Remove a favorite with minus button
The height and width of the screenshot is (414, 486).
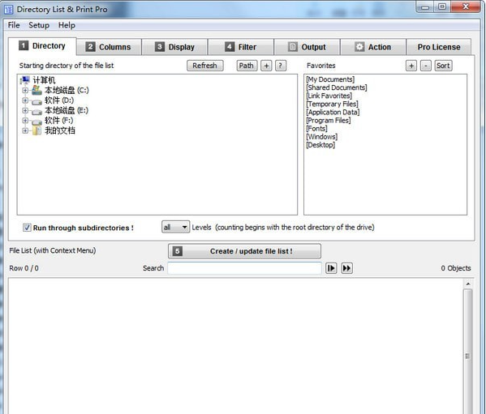coord(426,66)
